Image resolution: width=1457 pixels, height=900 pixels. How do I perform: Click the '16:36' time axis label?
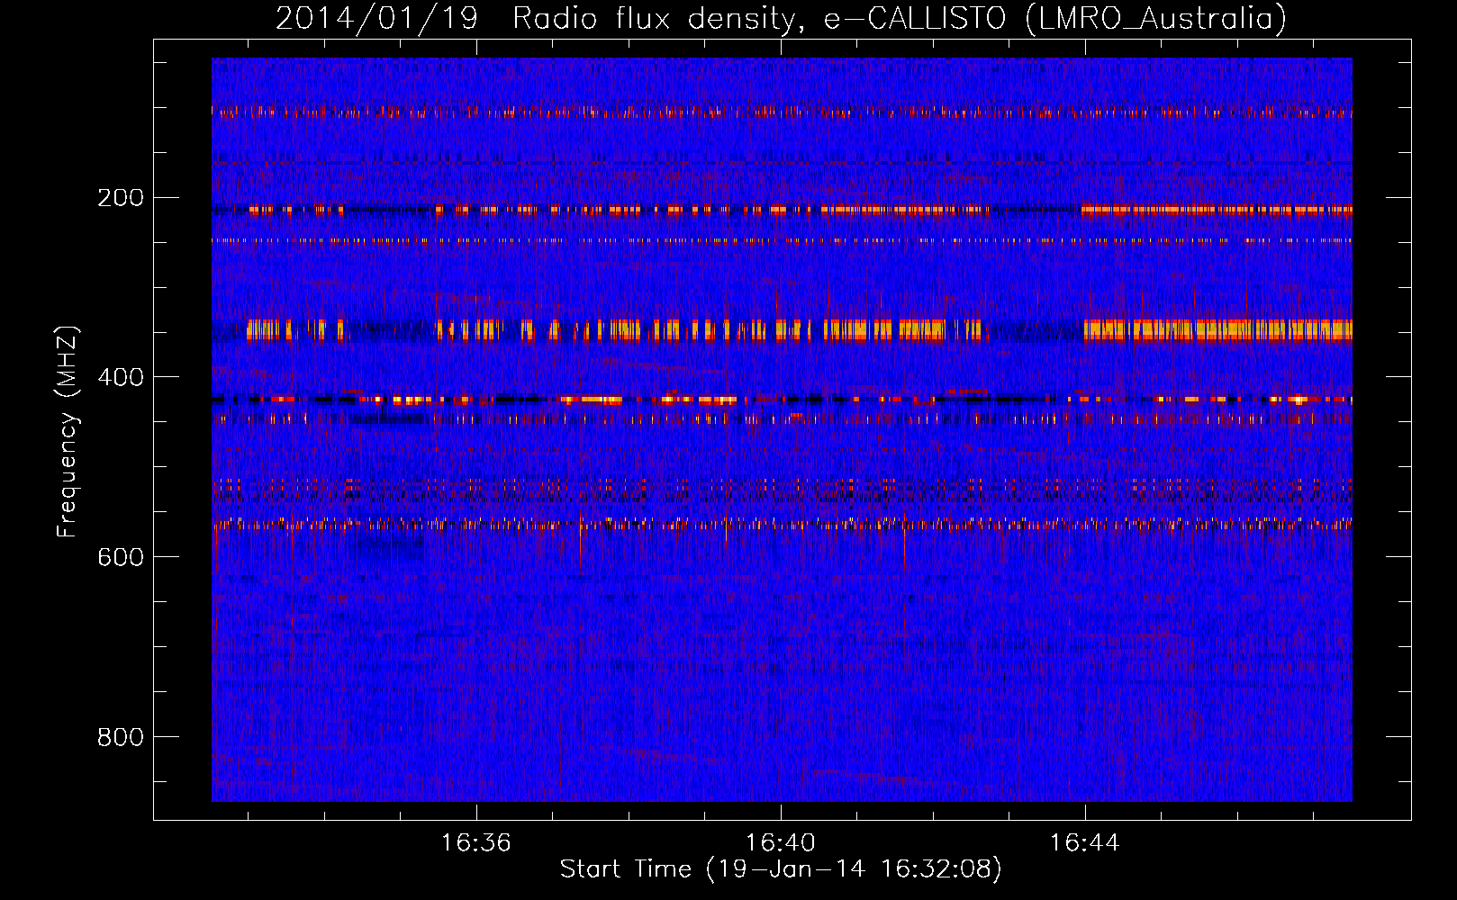click(x=475, y=843)
